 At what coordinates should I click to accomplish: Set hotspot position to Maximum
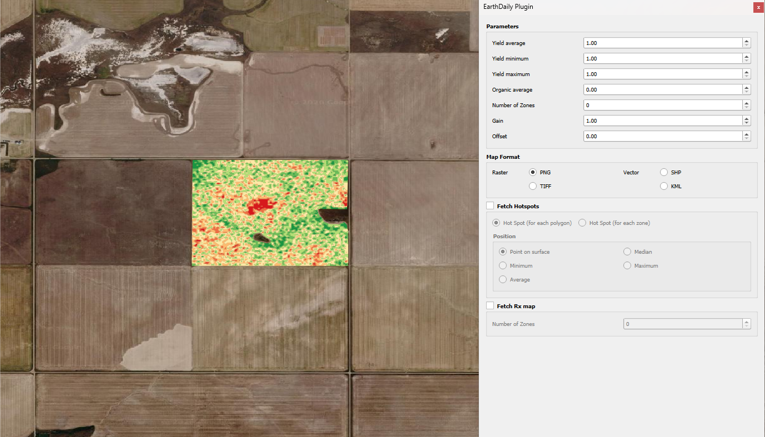[627, 265]
